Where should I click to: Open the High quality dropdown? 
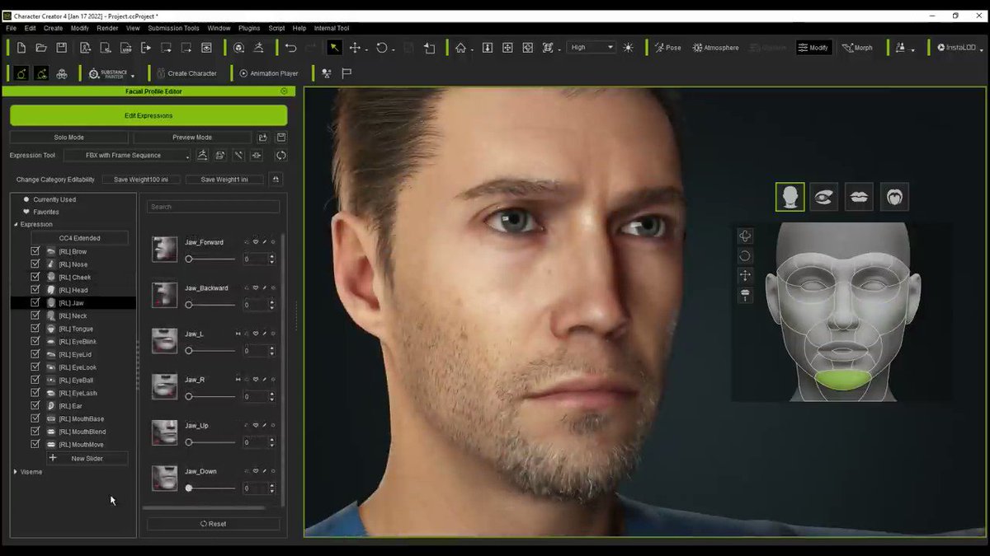tap(592, 48)
